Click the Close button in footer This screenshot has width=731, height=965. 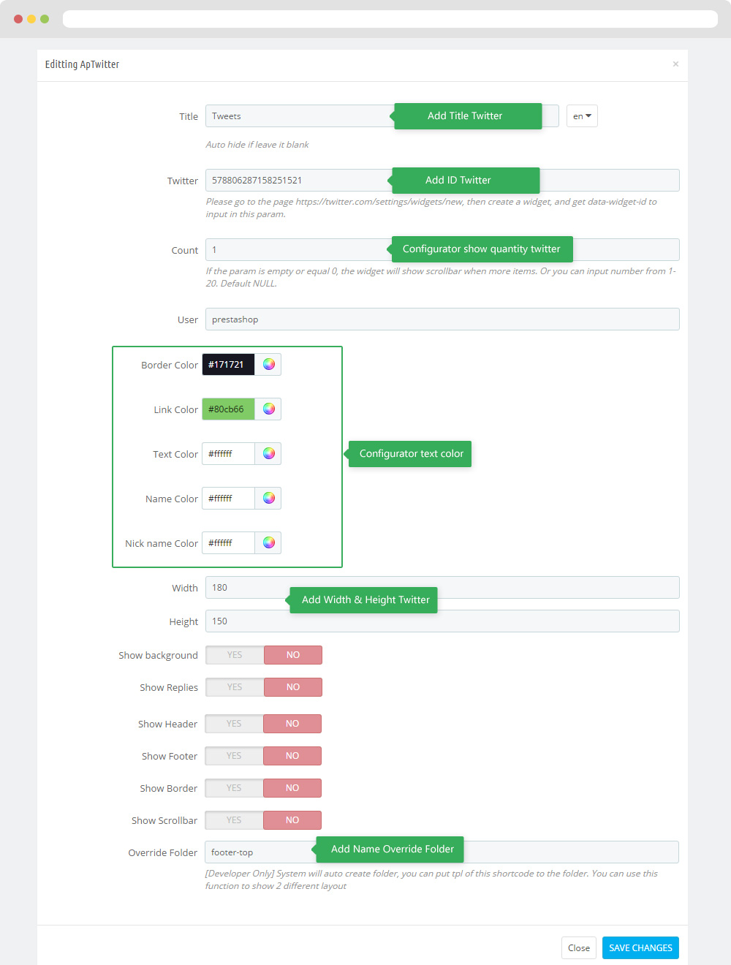point(578,948)
